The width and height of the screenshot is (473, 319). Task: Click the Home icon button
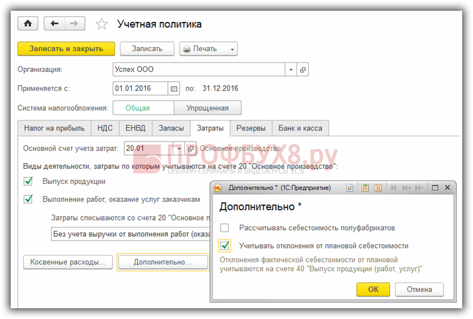27,24
